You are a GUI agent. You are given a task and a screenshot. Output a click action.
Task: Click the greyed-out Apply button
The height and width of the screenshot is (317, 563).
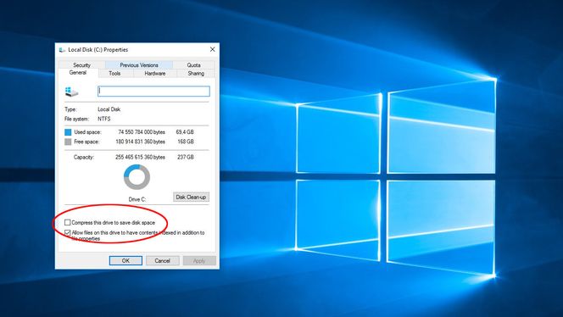click(199, 261)
